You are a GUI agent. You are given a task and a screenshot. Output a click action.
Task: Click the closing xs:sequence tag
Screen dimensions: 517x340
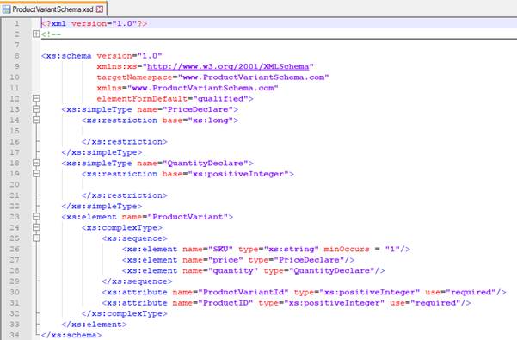(137, 281)
